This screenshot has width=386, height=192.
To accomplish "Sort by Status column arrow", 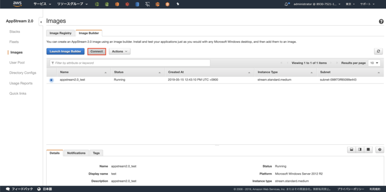I will pyautogui.click(x=160, y=73).
